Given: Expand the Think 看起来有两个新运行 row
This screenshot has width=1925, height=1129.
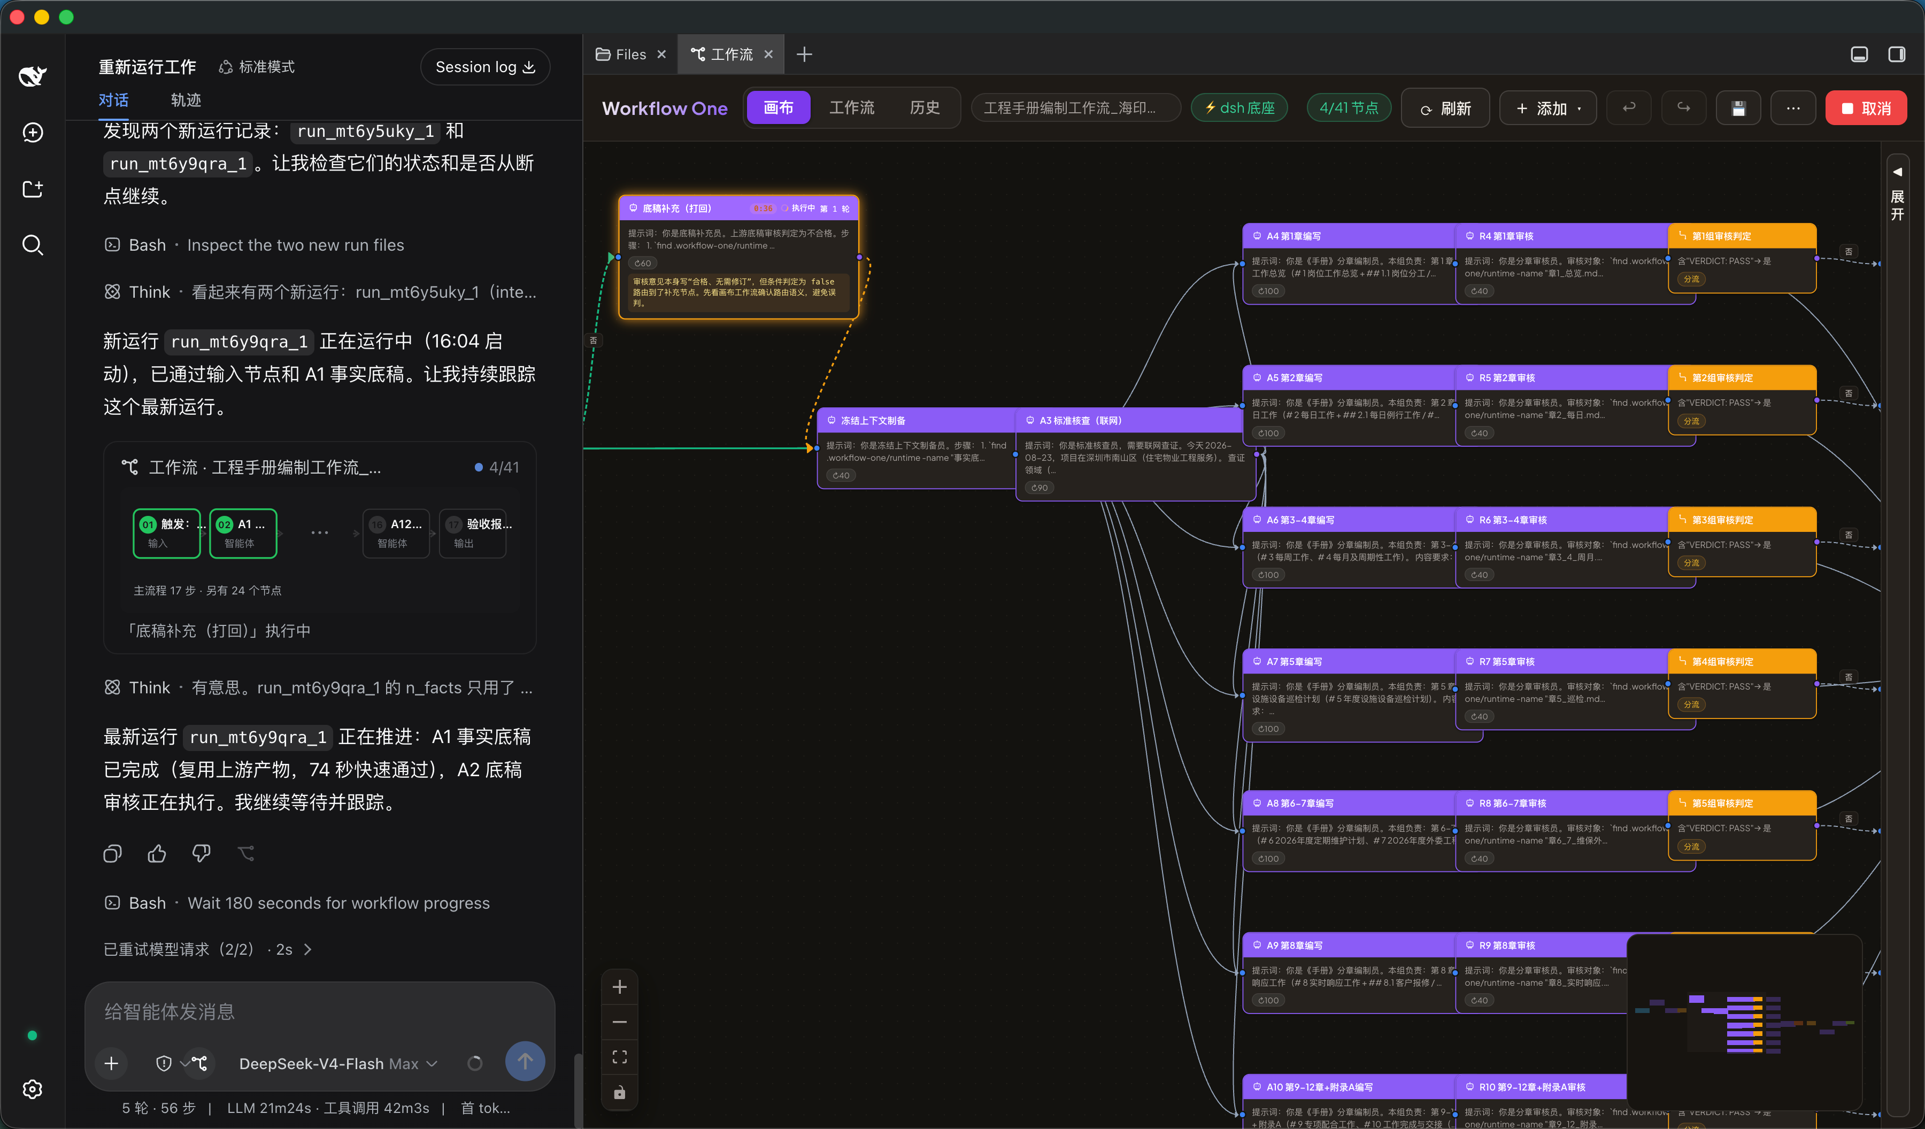Looking at the screenshot, I should click(320, 292).
